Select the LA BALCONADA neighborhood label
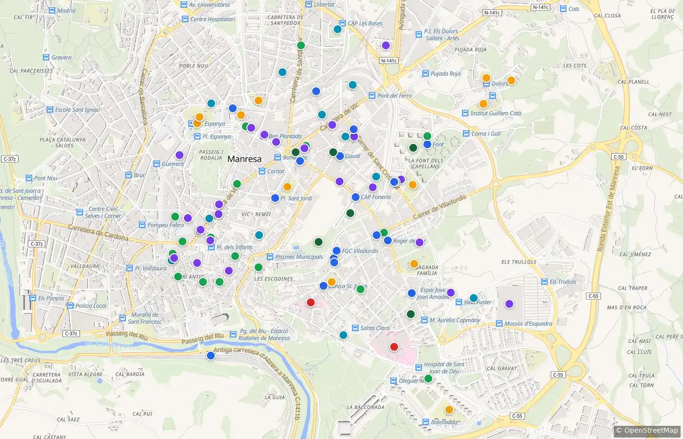Screen dimensions: 683x439 [365, 407]
